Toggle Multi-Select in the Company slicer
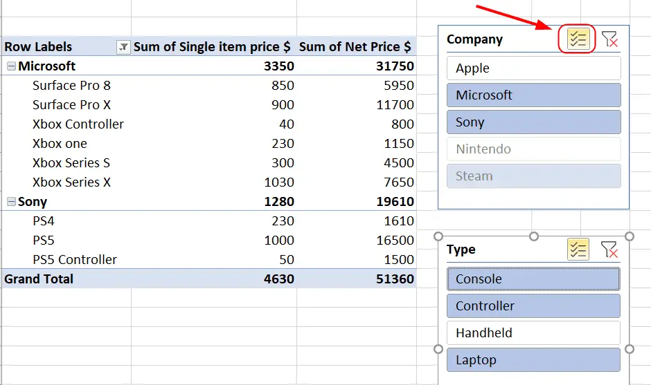 pyautogui.click(x=578, y=39)
